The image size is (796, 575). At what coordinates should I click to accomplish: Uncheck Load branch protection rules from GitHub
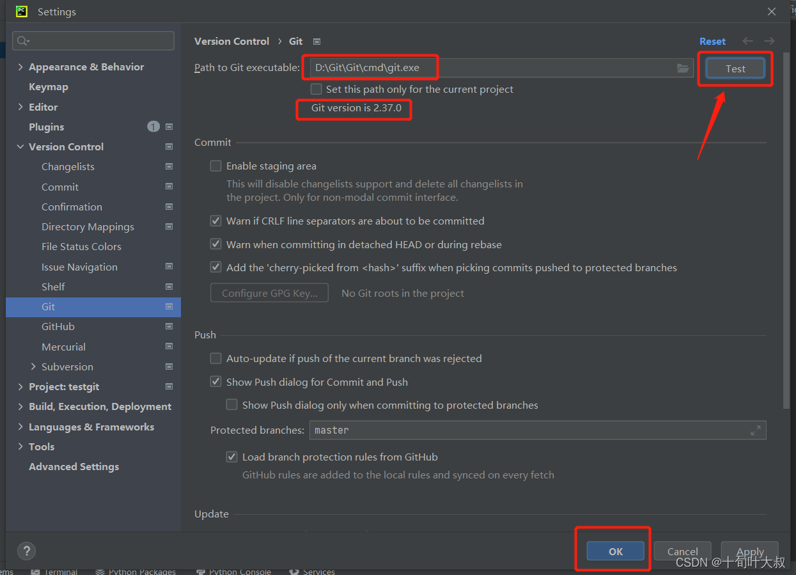click(232, 457)
